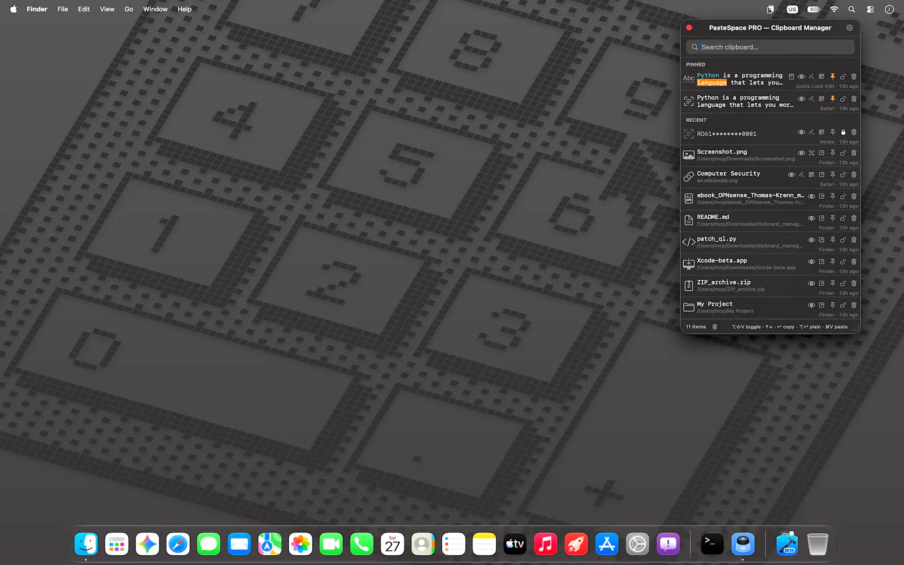The height and width of the screenshot is (565, 904).
Task: Pin the My Project folder item
Action: [x=832, y=305]
